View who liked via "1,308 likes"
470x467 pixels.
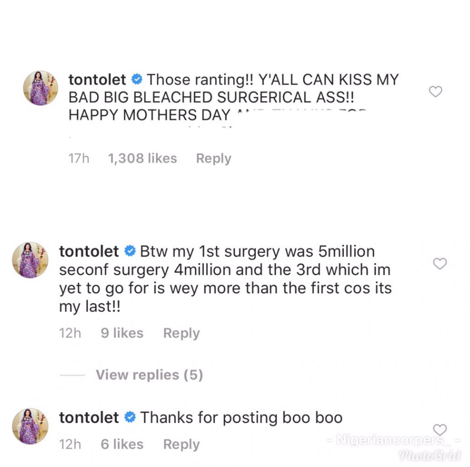(142, 158)
